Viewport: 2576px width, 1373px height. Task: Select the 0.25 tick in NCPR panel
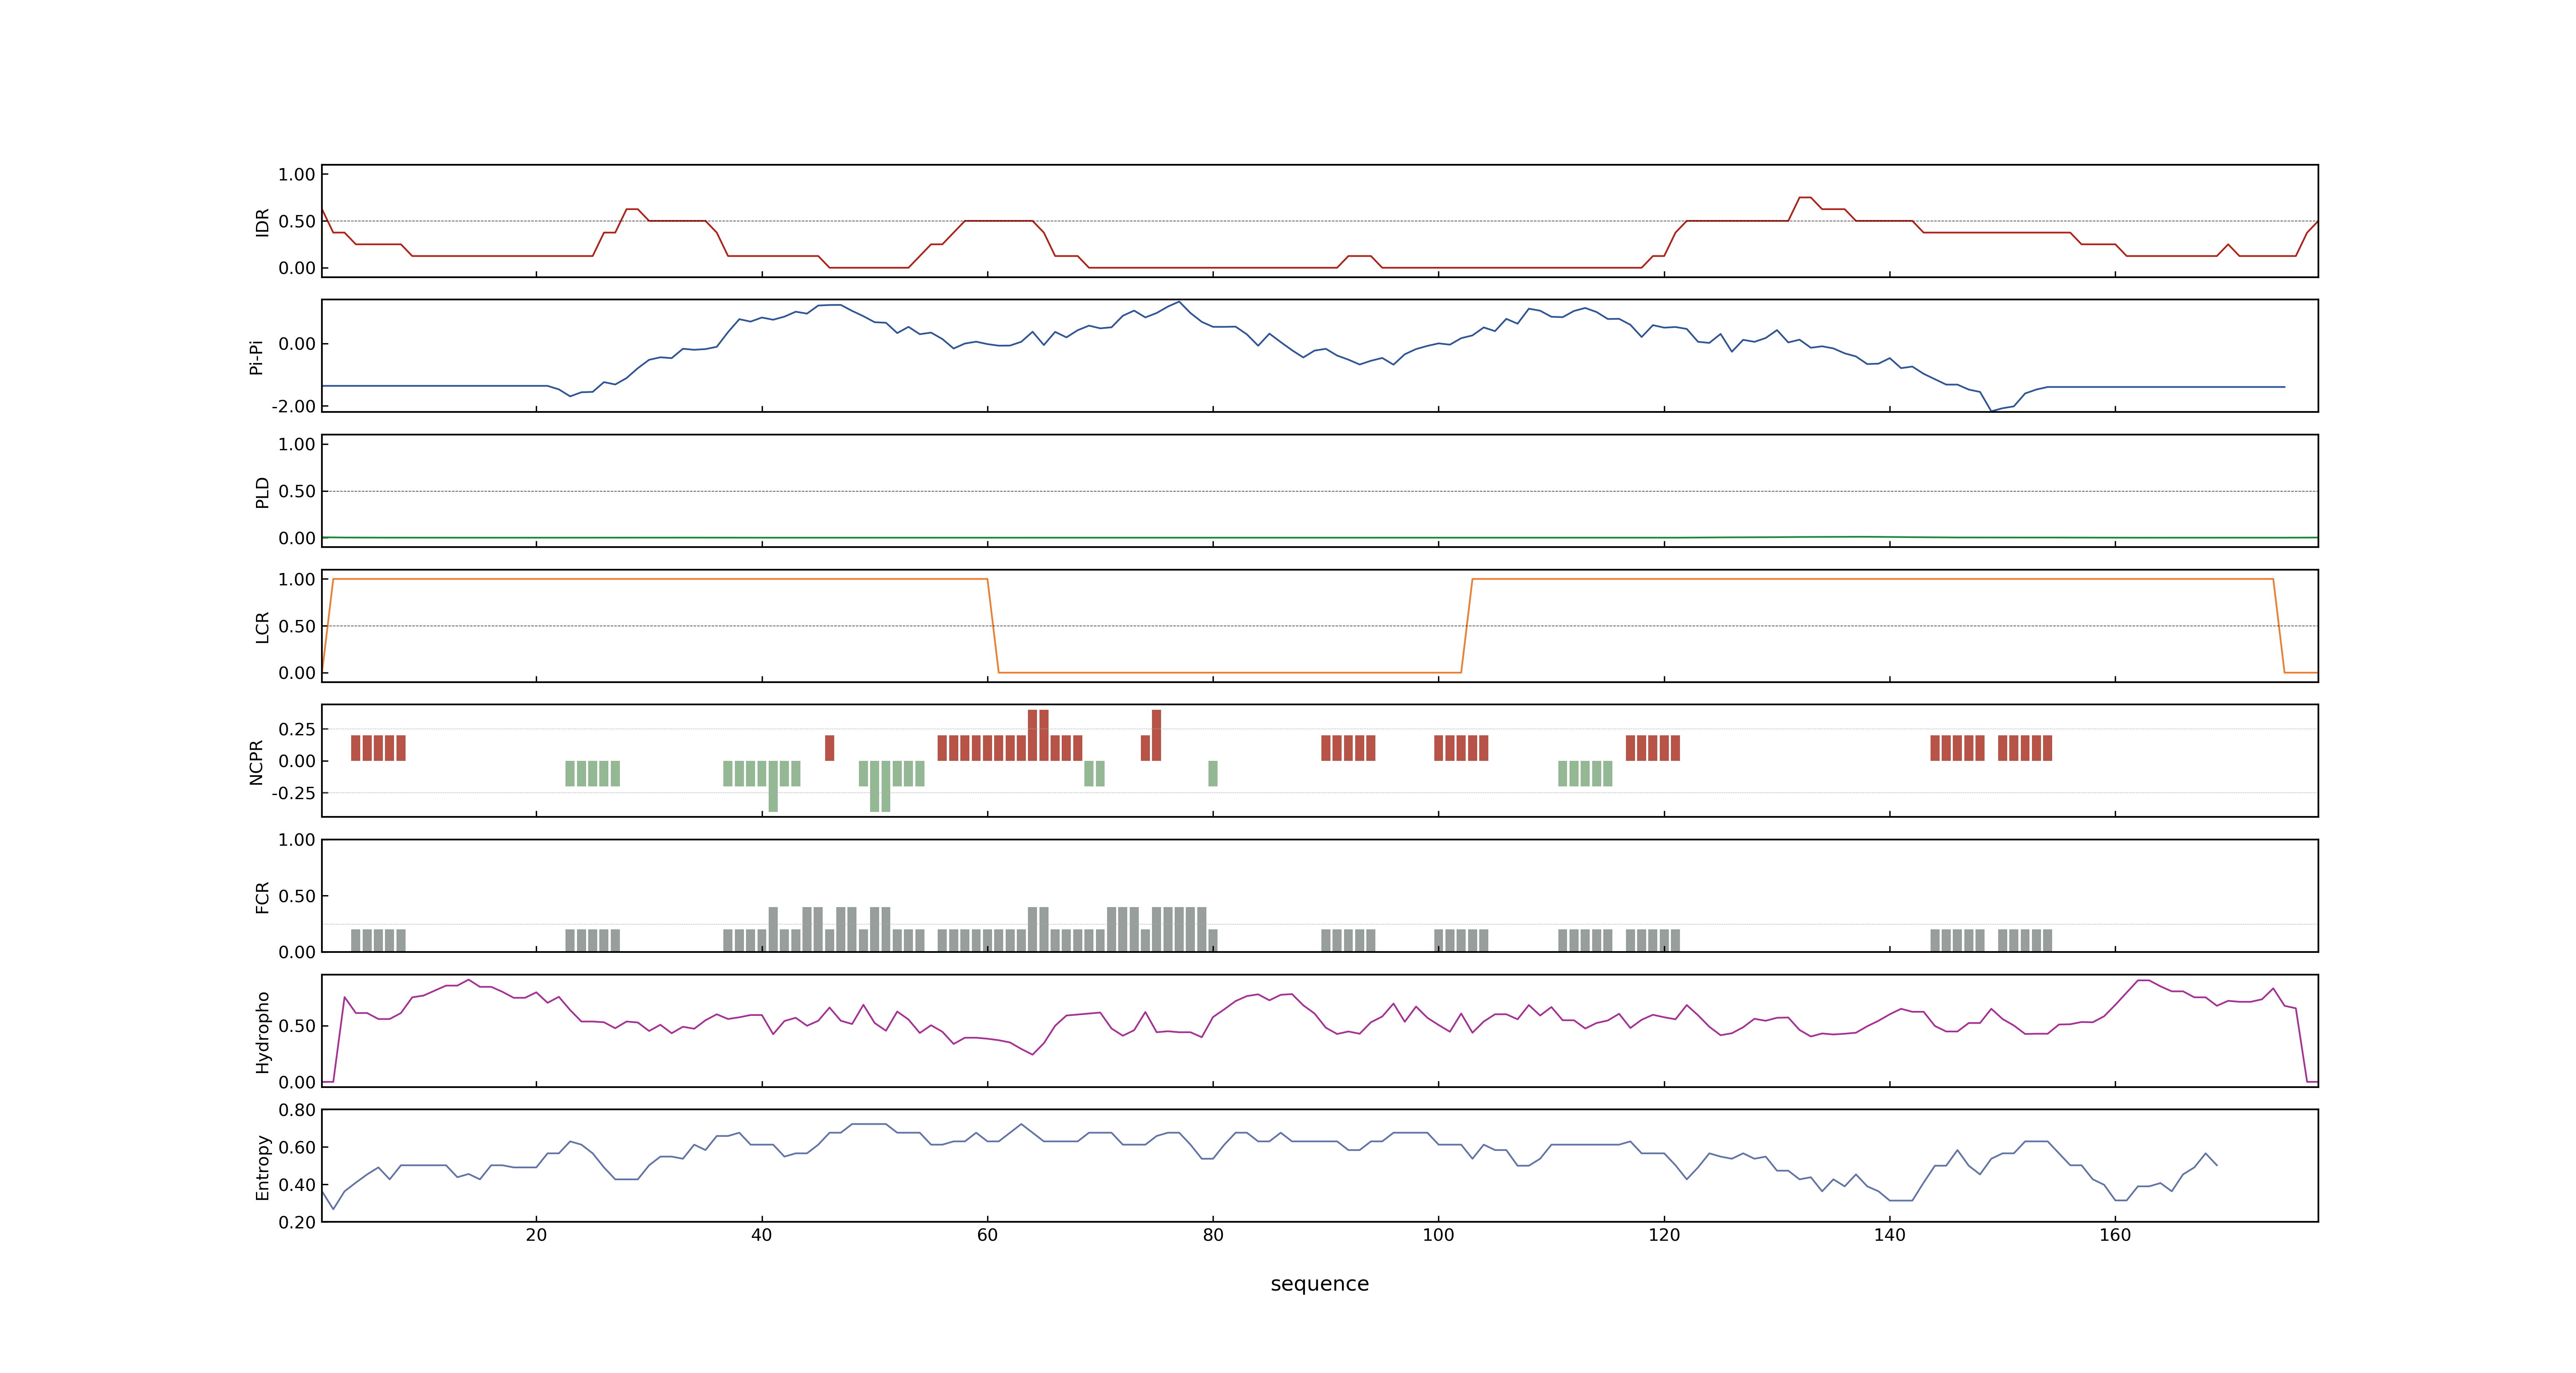[297, 730]
